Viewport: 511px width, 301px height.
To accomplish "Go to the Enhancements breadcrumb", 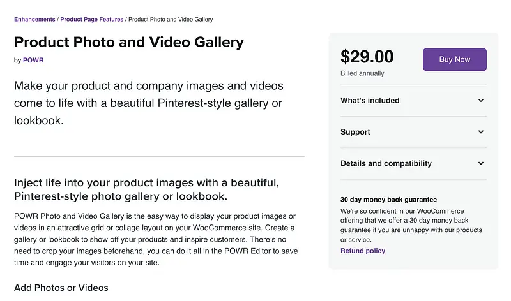I will 34,20.
